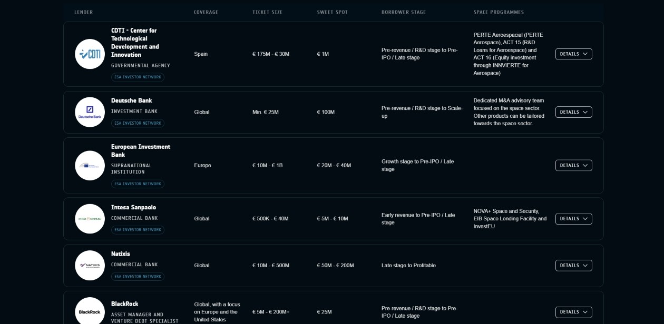
Task: Click 'PERTE Aeroespacial' space programmes text
Action: coord(508,54)
